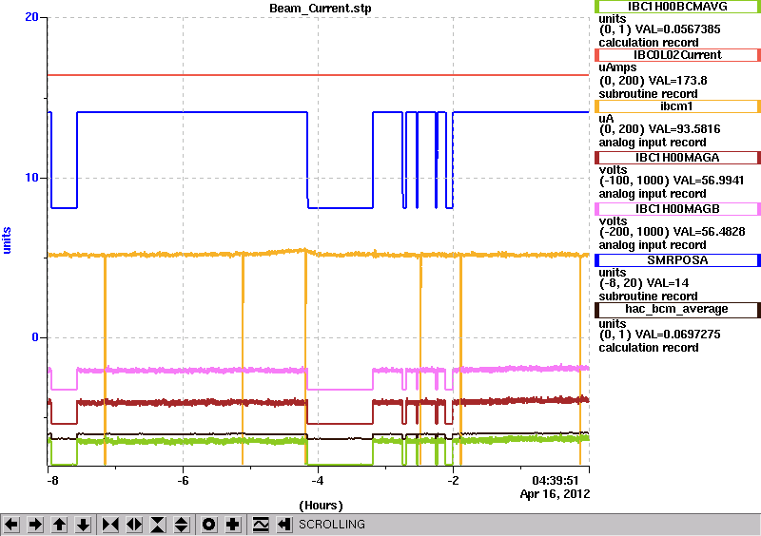Click the Beam_Current.stp graph title

(x=321, y=9)
